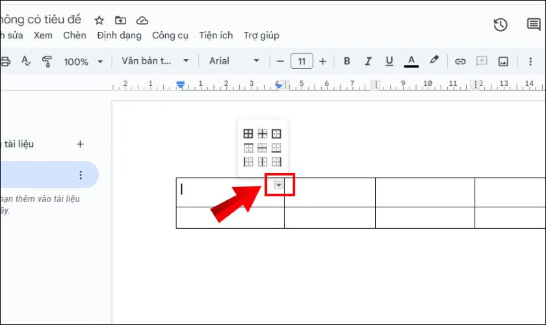Viewport: 546px width, 325px height.
Task: Open highlight color pen tool
Action: [x=434, y=60]
